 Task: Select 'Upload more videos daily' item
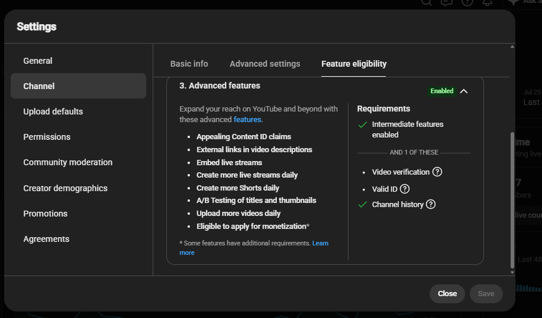[238, 214]
